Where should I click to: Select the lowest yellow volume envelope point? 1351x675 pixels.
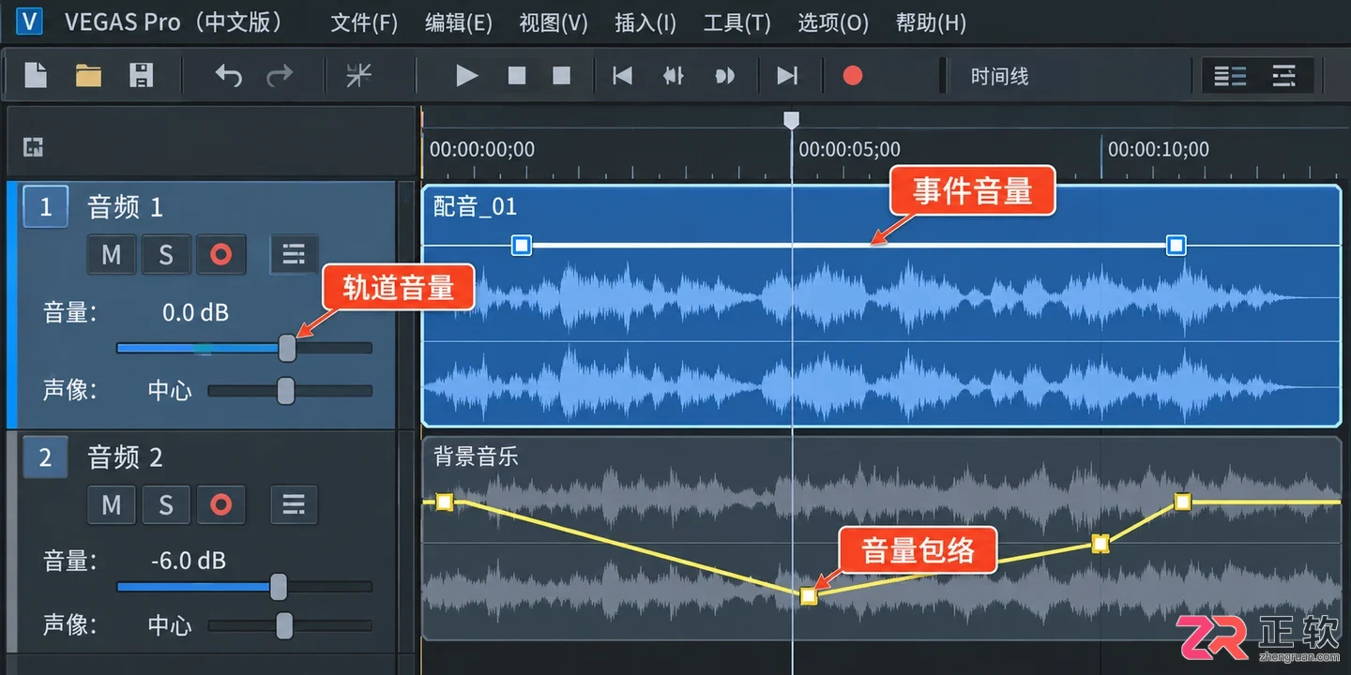tap(809, 595)
